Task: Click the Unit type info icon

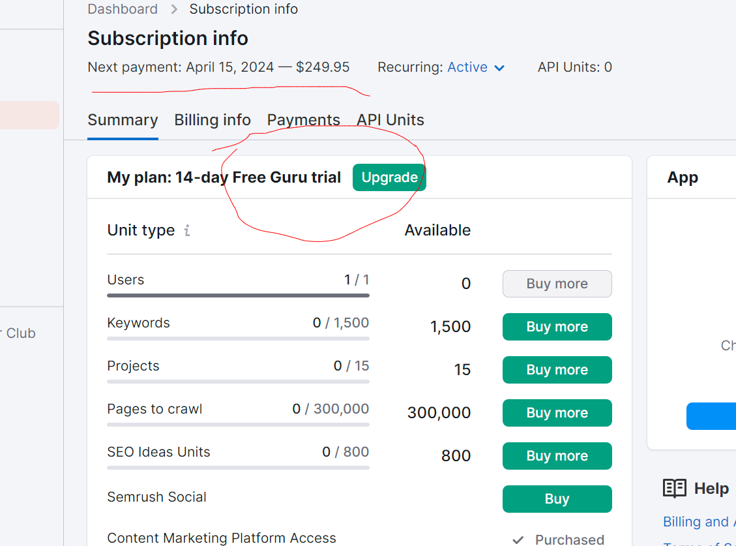Action: tap(187, 230)
